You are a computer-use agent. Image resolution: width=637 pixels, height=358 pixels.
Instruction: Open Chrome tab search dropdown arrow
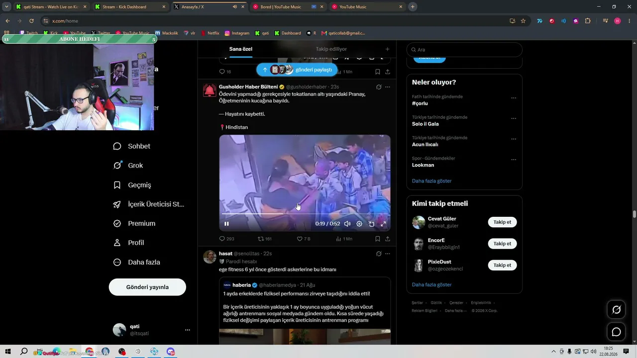(x=6, y=7)
